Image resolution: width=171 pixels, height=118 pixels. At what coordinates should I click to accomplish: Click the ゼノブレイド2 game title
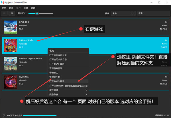[x=24, y=22]
